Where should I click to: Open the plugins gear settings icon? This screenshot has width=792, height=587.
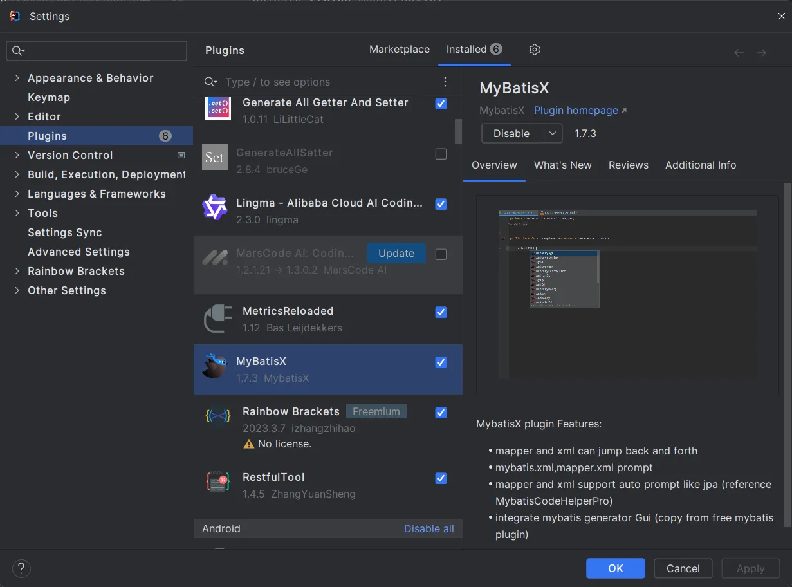pos(534,50)
